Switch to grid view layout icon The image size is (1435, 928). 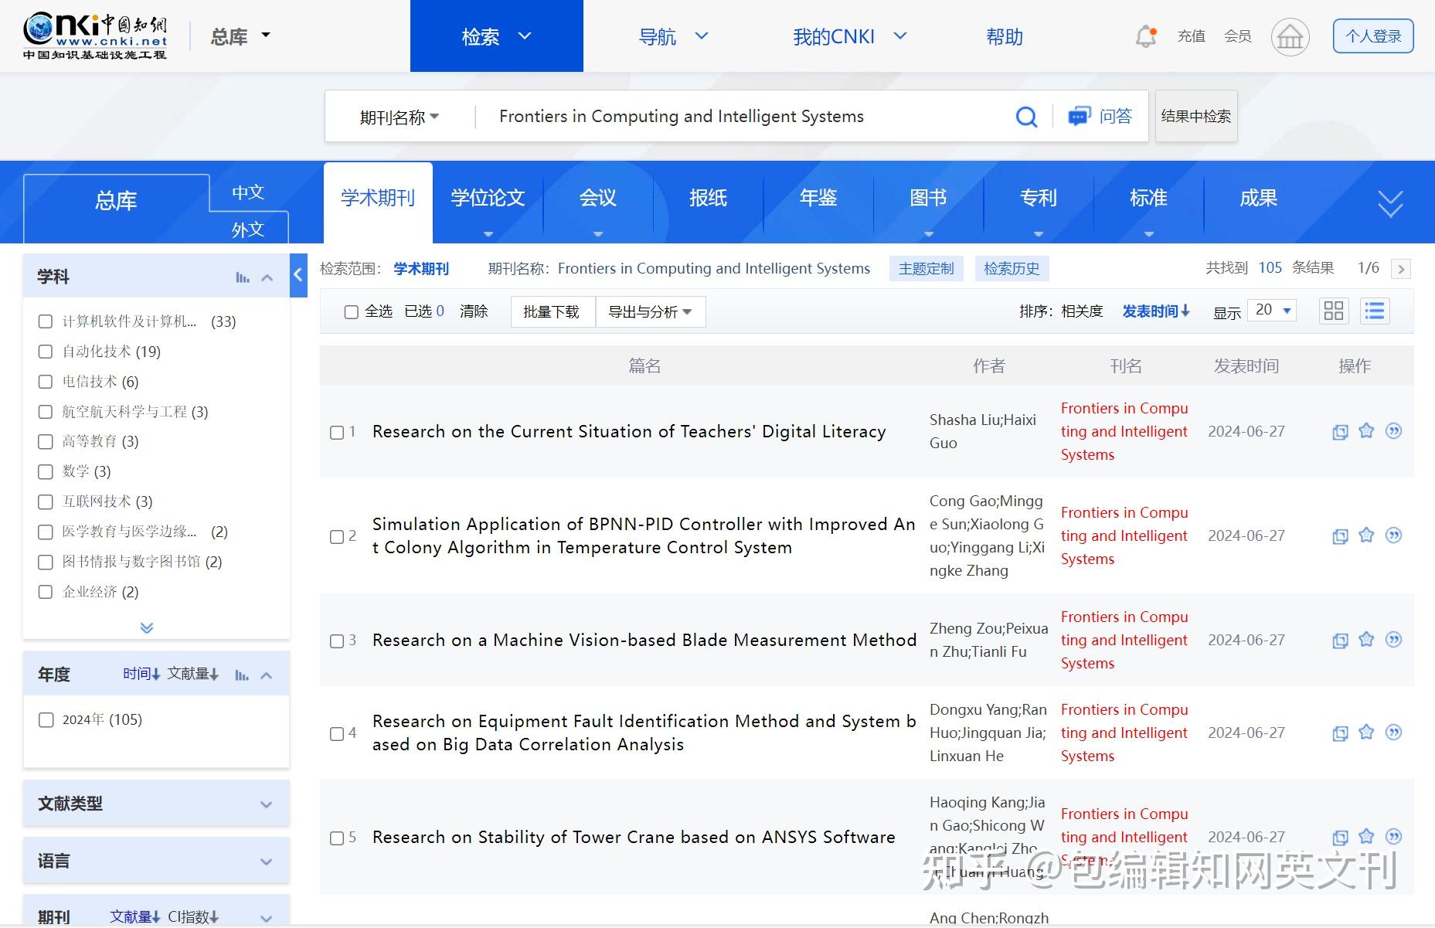(x=1334, y=311)
